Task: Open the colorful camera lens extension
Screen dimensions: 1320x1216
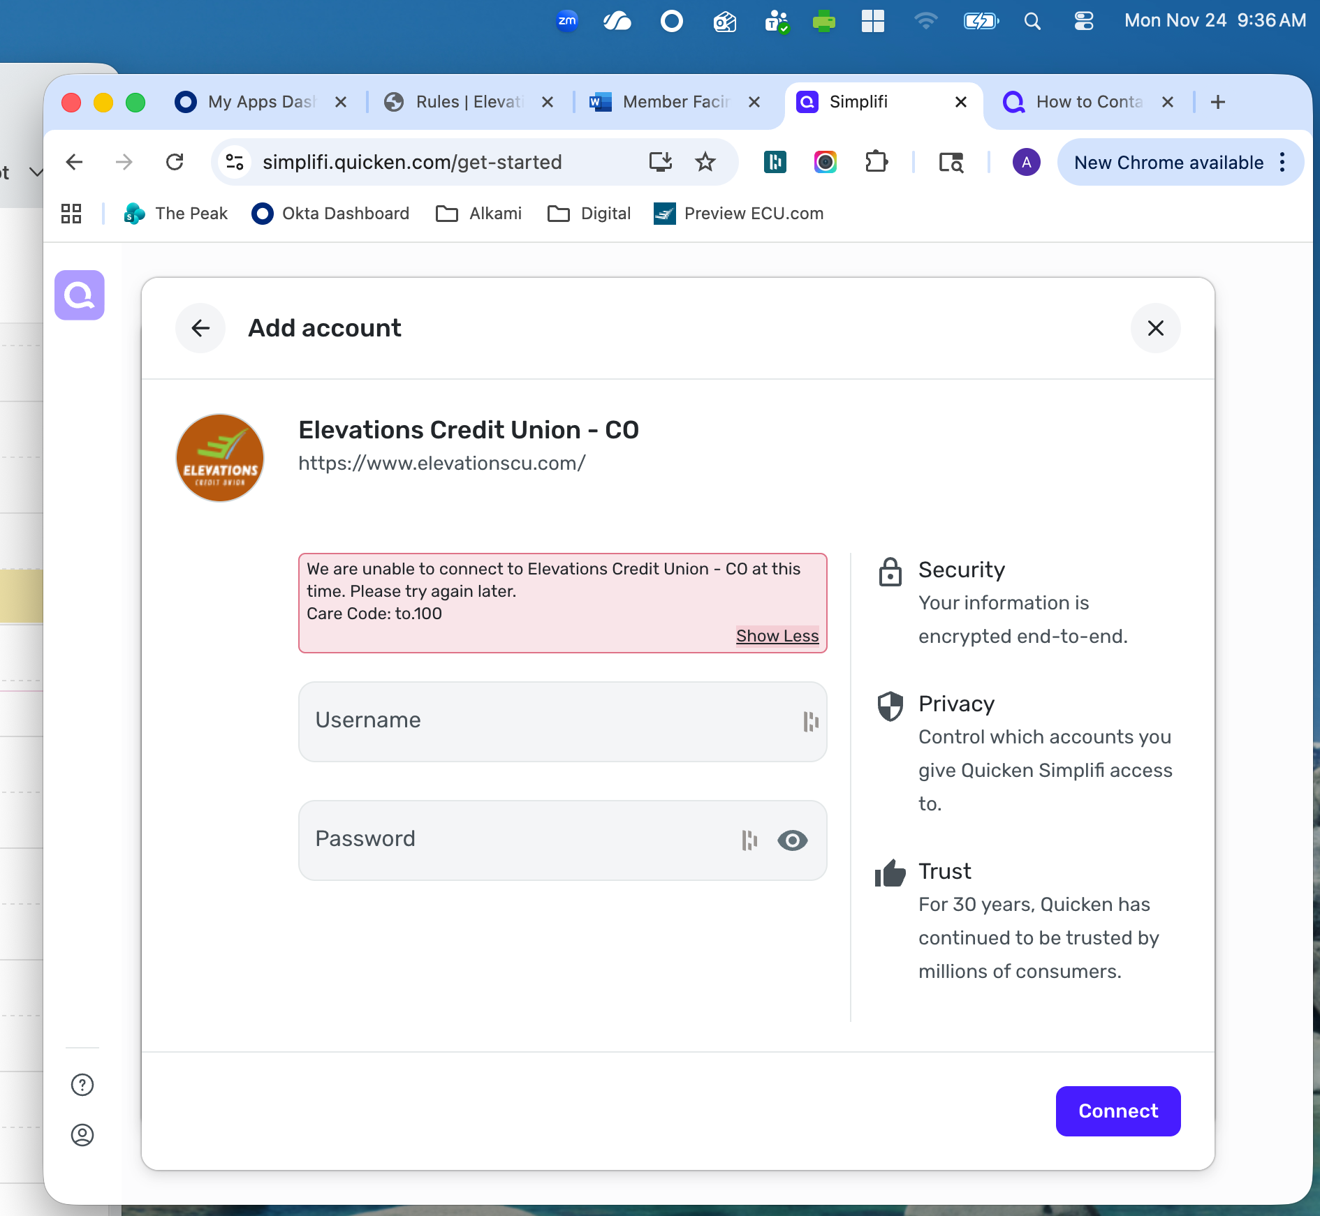Action: [x=826, y=162]
